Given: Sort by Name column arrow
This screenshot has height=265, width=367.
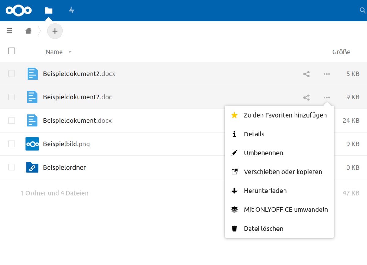Looking at the screenshot, I should coord(70,52).
